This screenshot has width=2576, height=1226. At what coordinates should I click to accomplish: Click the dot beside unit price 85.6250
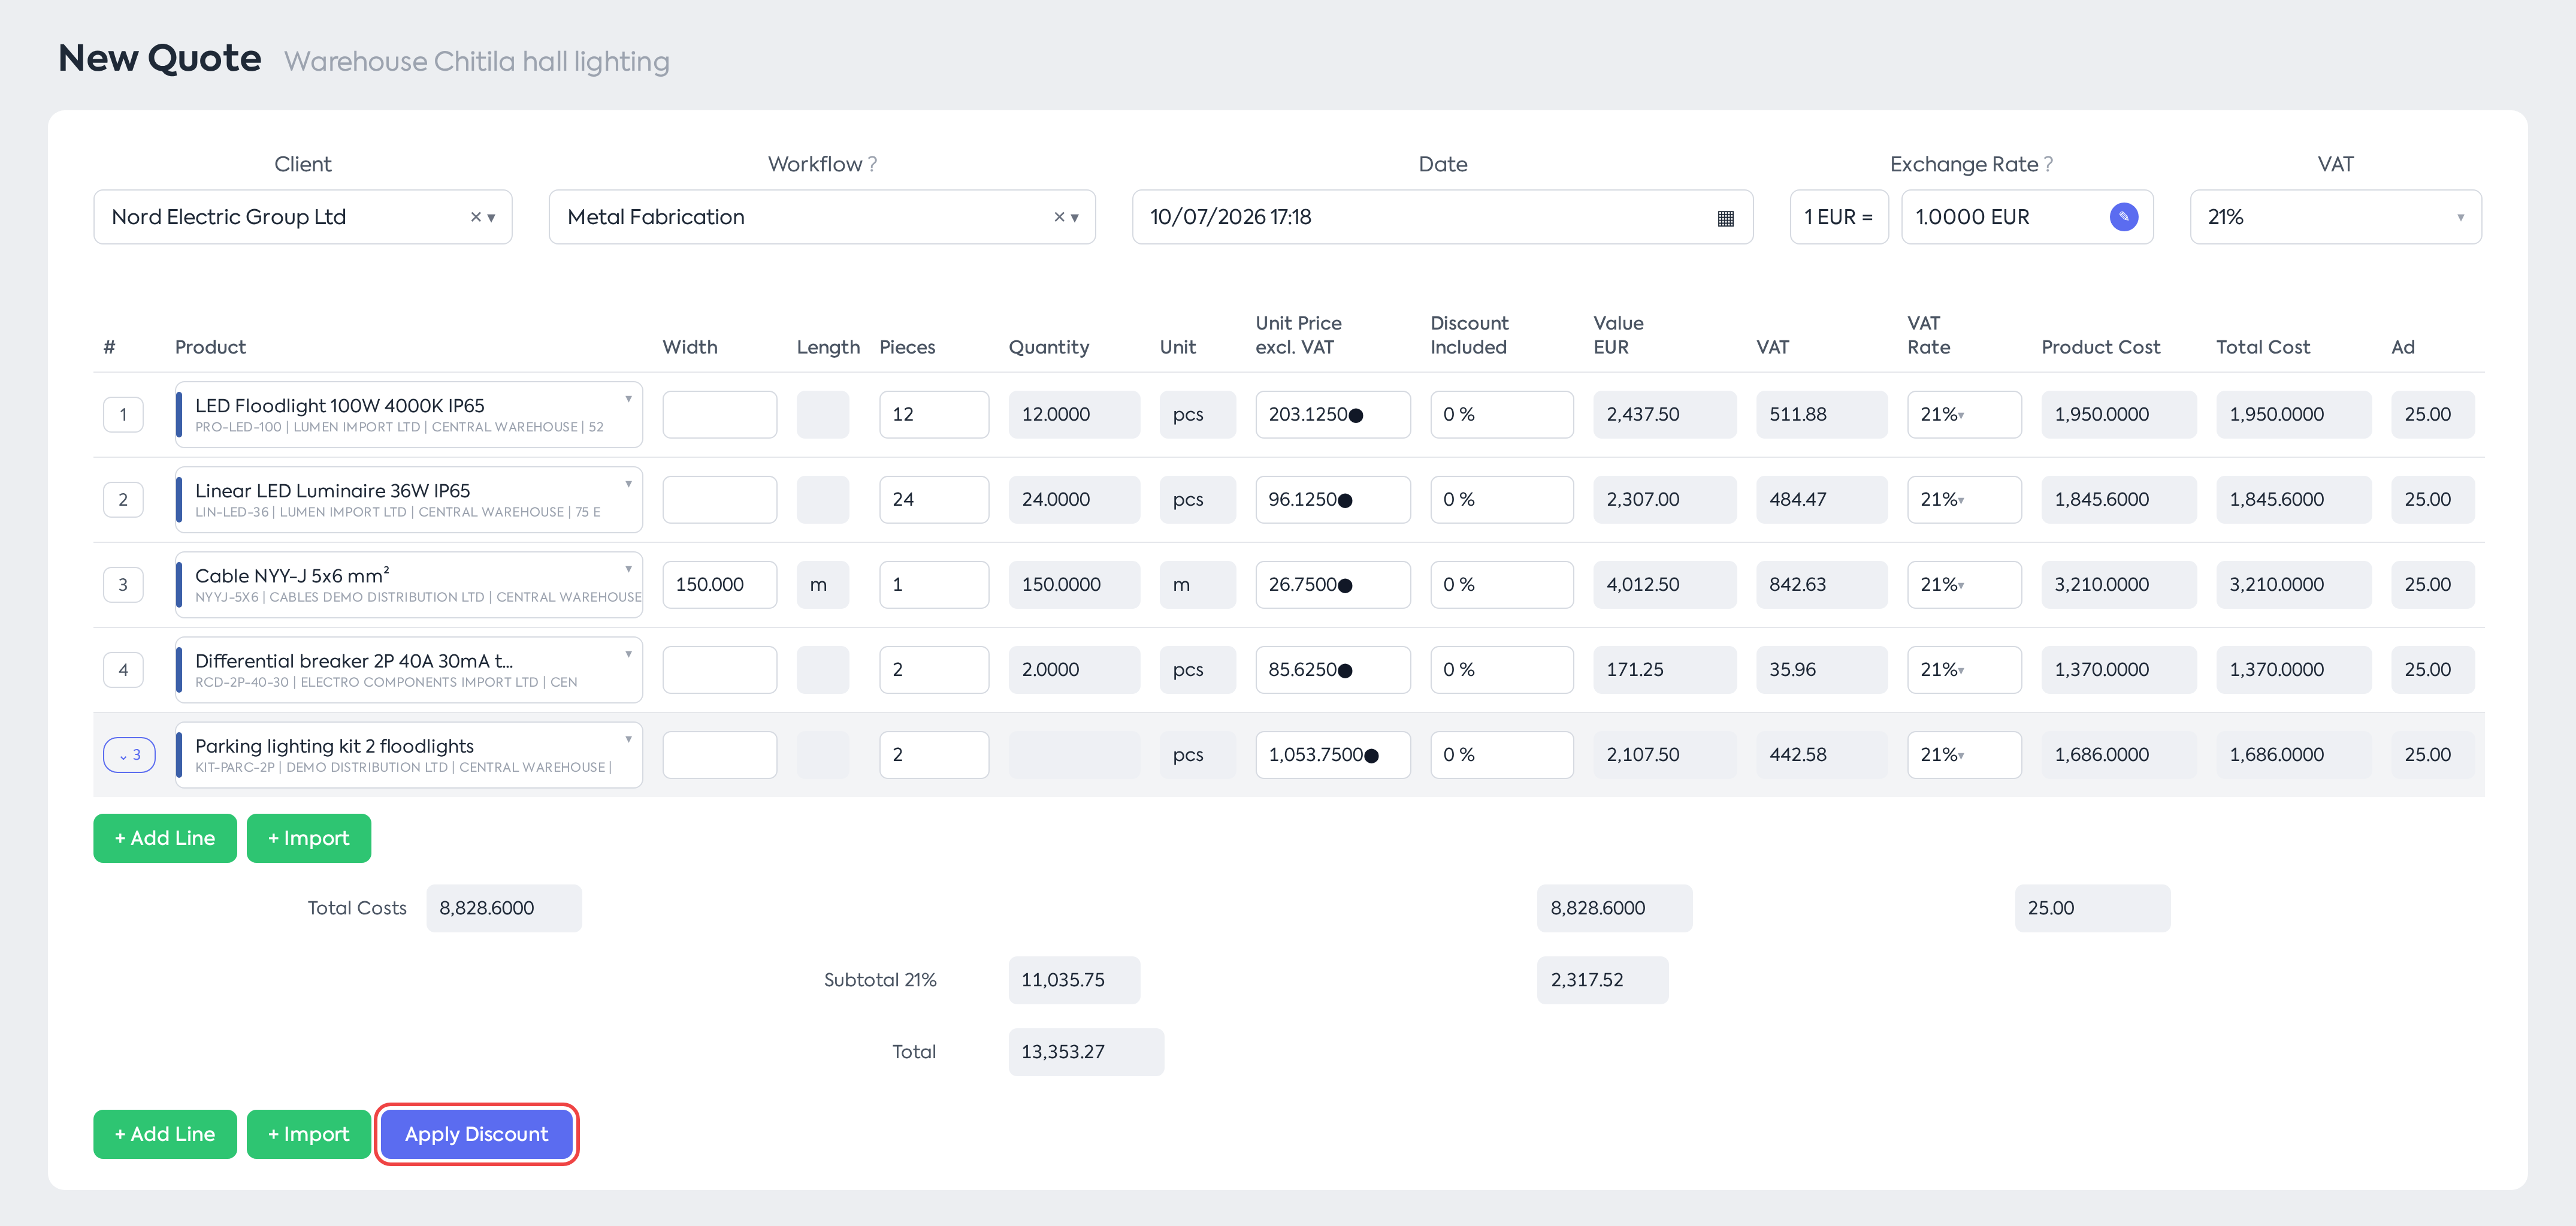(x=1345, y=670)
